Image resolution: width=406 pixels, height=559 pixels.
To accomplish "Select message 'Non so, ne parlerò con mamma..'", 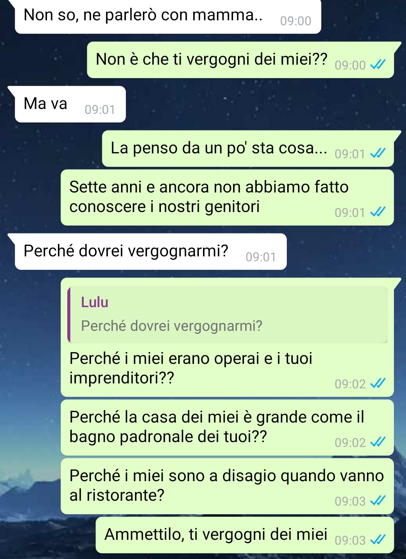I will (168, 16).
